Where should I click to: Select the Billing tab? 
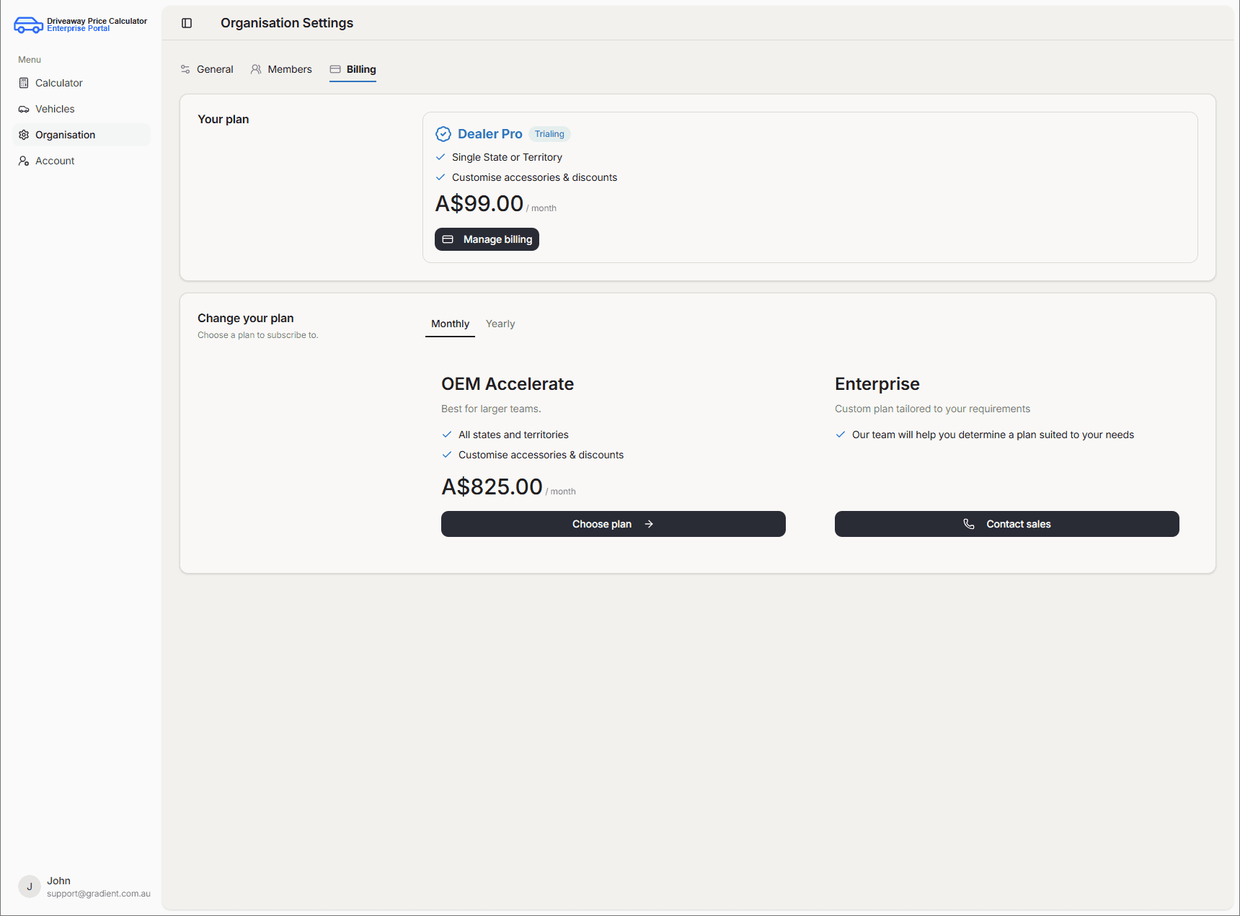point(353,69)
